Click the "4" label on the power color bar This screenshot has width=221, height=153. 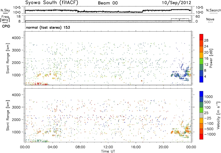pos(205,77)
